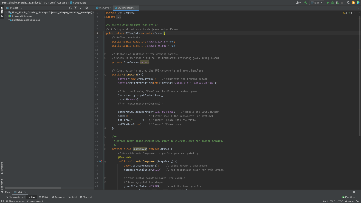This screenshot has height=203, width=361.
Task: Open the Main run configuration dropdown
Action: (318, 3)
